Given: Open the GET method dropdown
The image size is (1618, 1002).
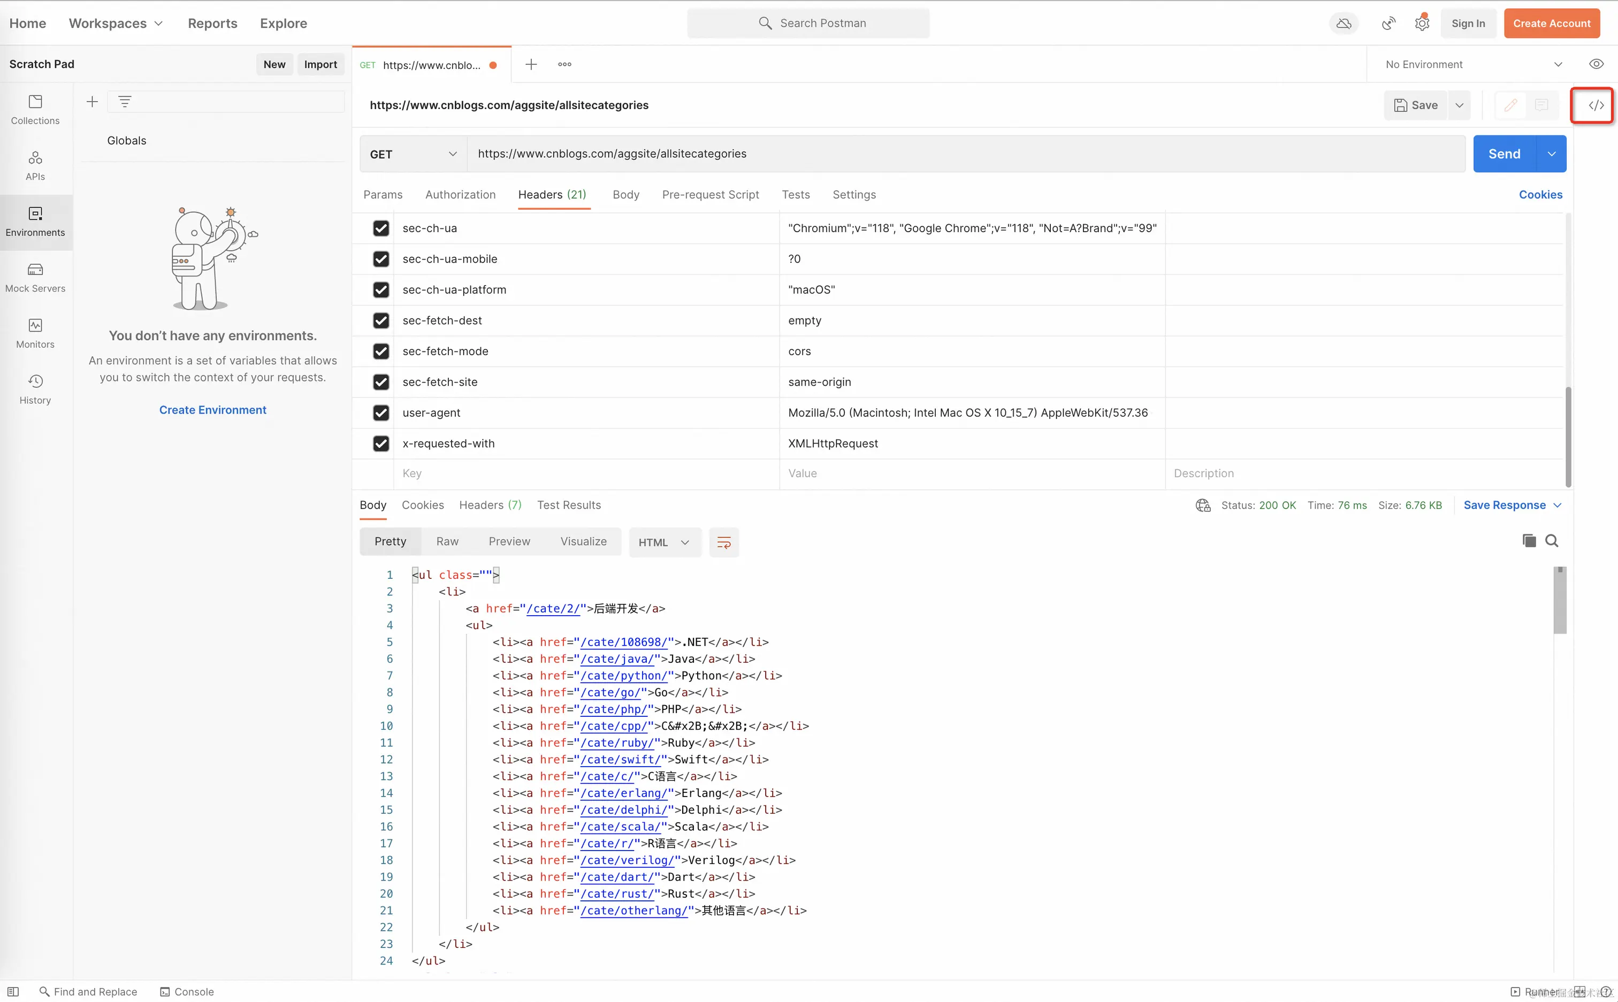Looking at the screenshot, I should [x=414, y=154].
